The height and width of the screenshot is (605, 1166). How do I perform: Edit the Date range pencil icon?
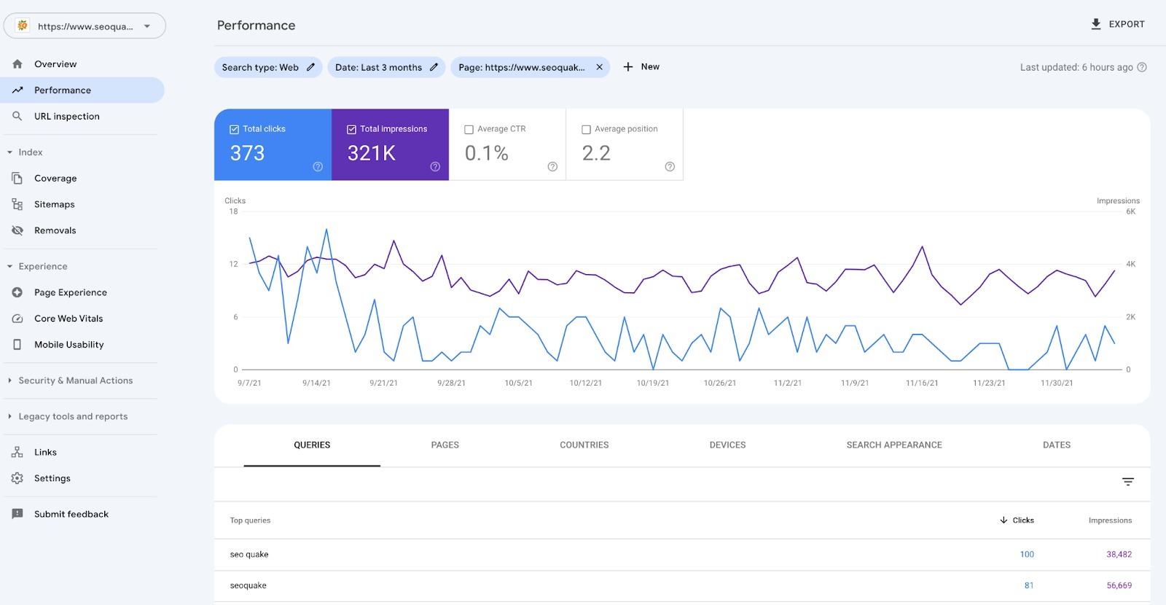click(434, 67)
